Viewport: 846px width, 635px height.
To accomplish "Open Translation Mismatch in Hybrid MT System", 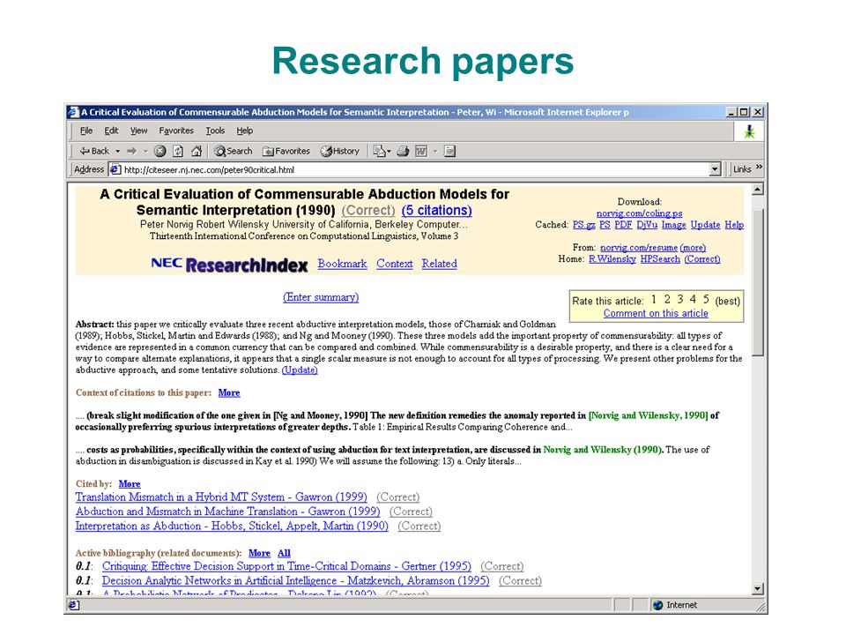I will pos(221,497).
